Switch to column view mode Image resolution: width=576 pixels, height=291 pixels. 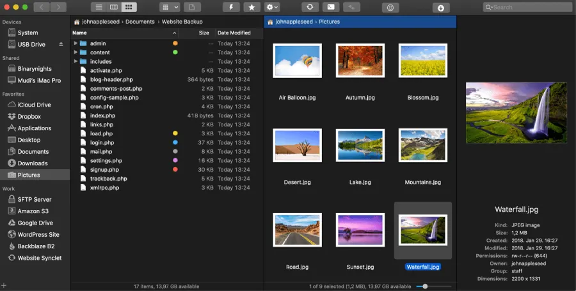coord(114,7)
